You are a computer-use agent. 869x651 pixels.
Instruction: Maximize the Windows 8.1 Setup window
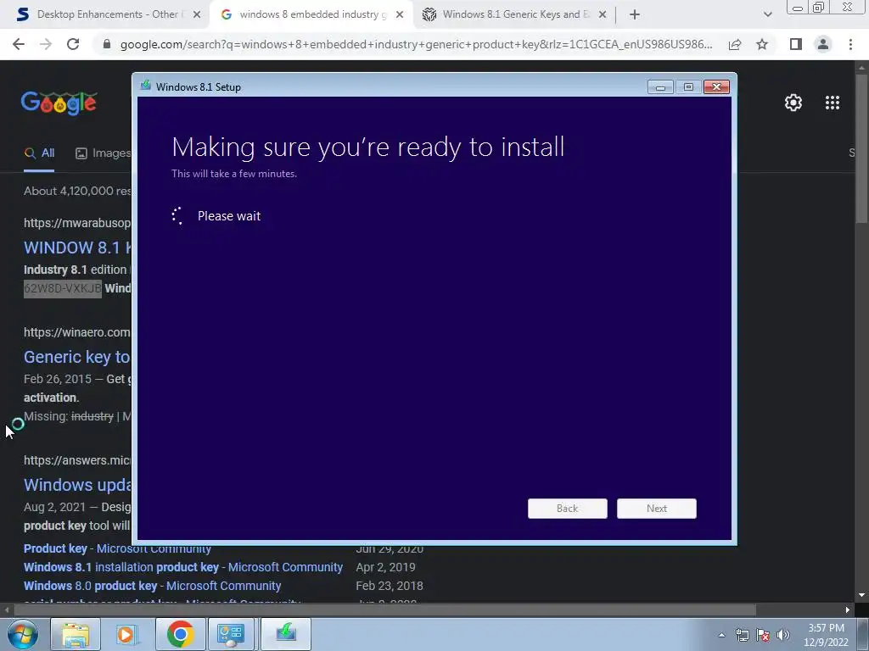coord(688,87)
